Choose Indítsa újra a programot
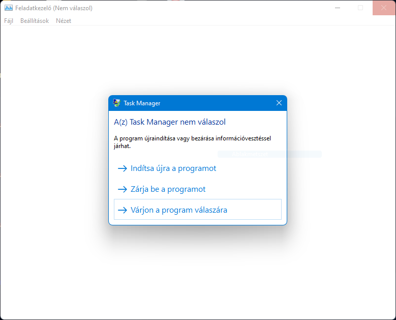396x320 pixels. 198,168
